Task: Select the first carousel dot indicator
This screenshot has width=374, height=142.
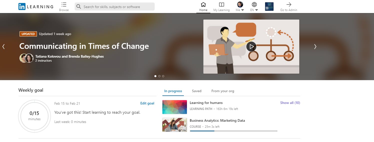Action: coord(155,76)
